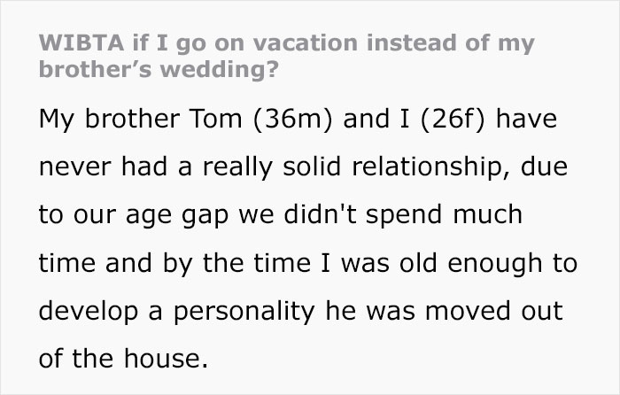Click the word 'relationship,' in the second line

[x=430, y=167]
